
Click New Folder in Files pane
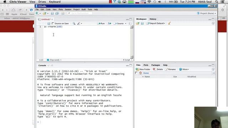(143, 69)
